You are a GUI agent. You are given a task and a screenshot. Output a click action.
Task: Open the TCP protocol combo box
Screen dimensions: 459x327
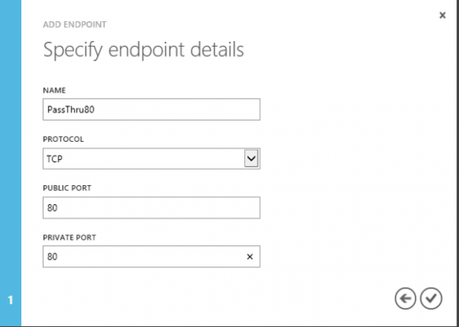click(152, 159)
